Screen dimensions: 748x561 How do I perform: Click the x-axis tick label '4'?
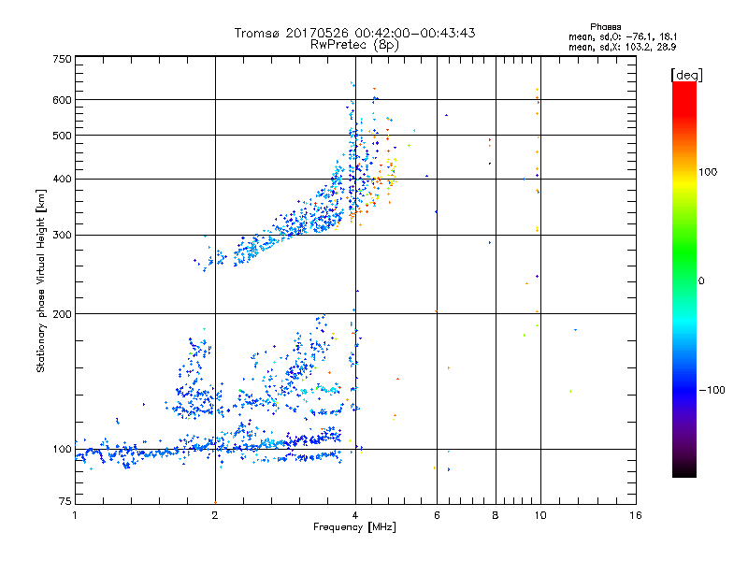pos(355,515)
